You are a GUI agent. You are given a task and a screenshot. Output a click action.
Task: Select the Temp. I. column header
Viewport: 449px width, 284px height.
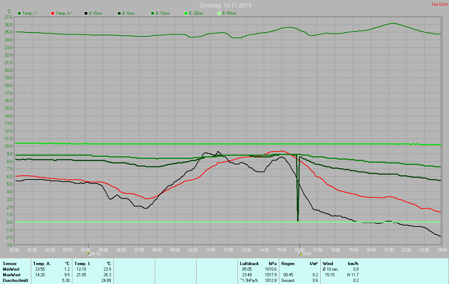[x=83, y=263]
